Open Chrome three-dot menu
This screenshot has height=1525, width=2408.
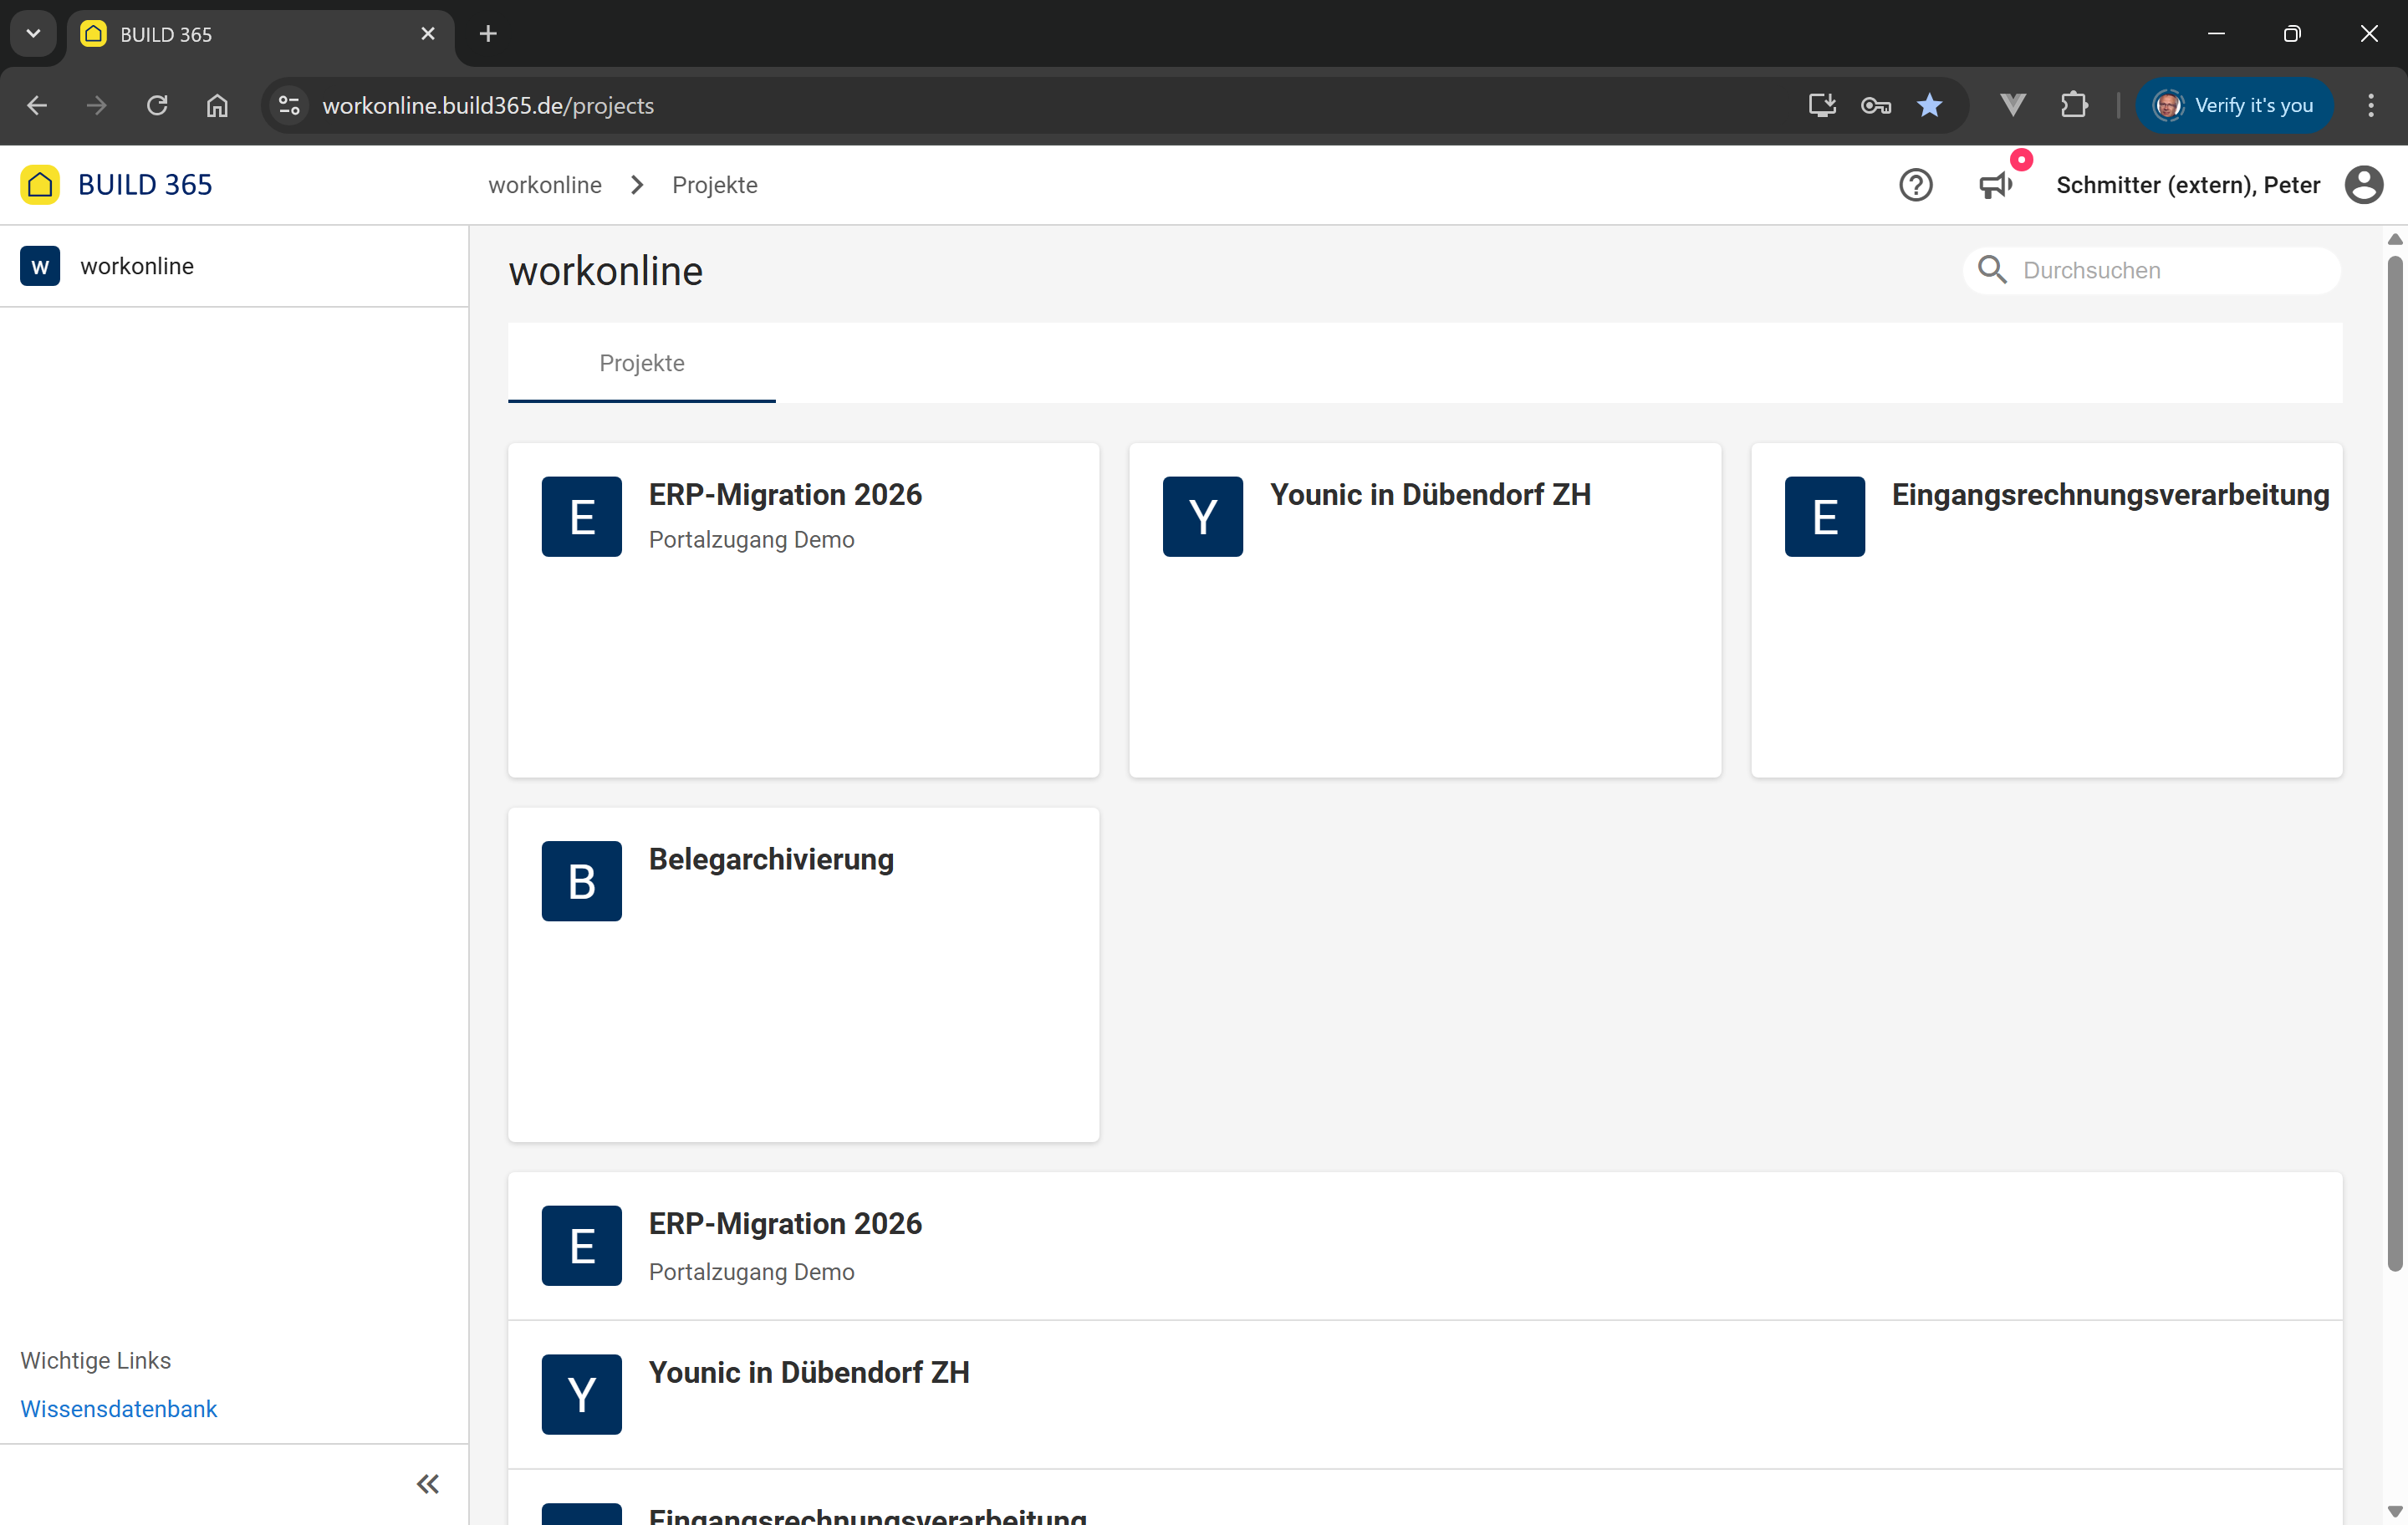click(2370, 105)
